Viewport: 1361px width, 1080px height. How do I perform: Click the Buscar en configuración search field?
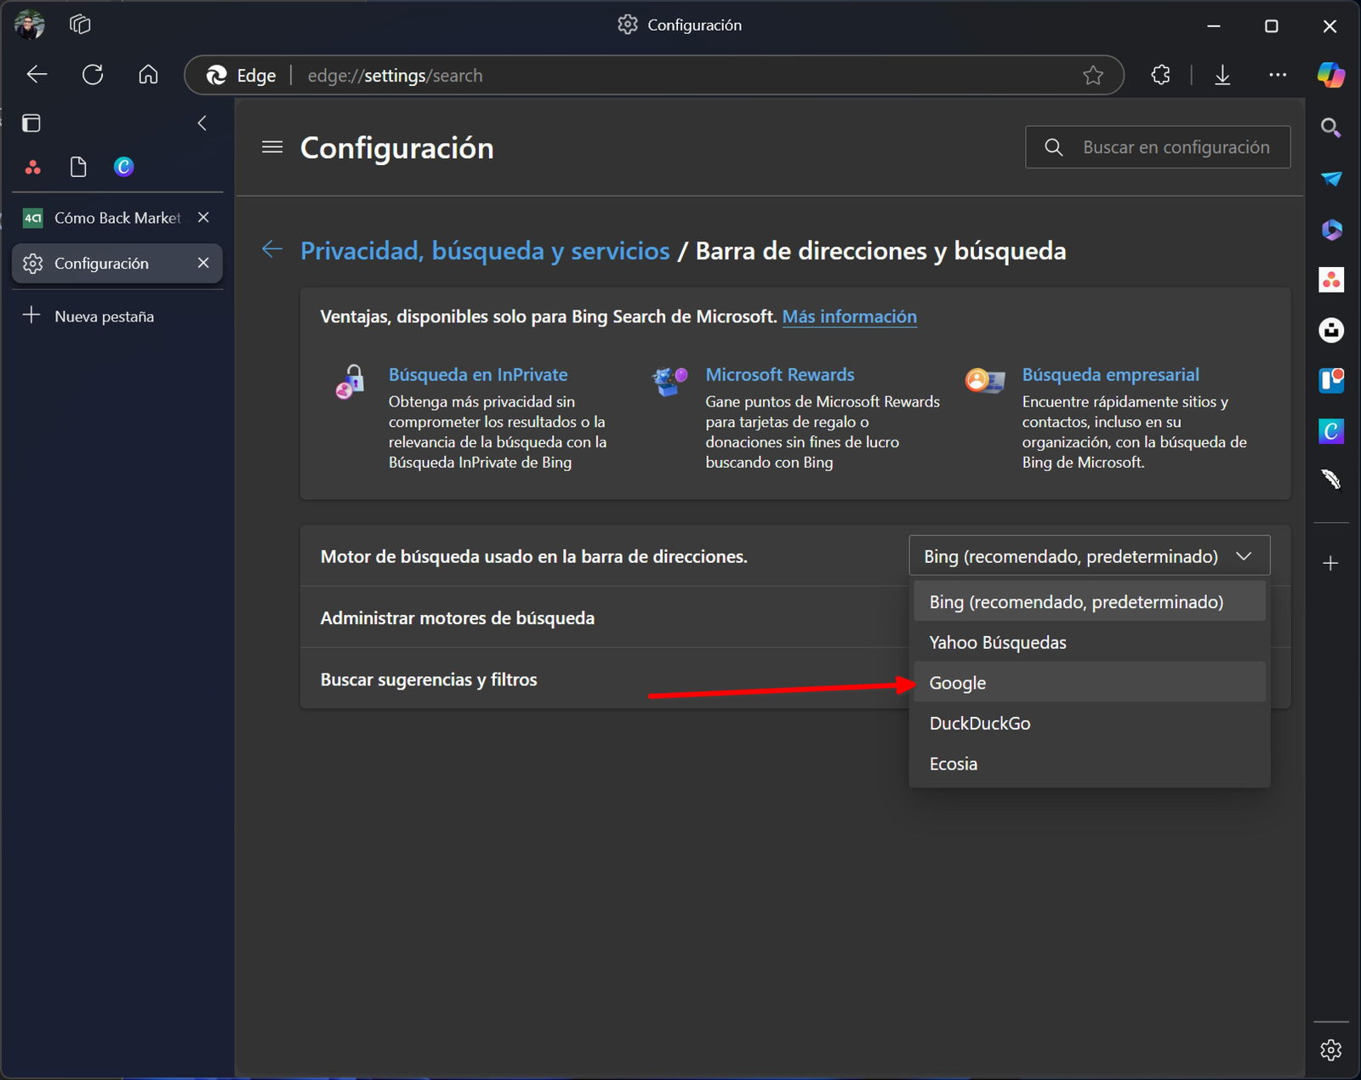tap(1158, 147)
